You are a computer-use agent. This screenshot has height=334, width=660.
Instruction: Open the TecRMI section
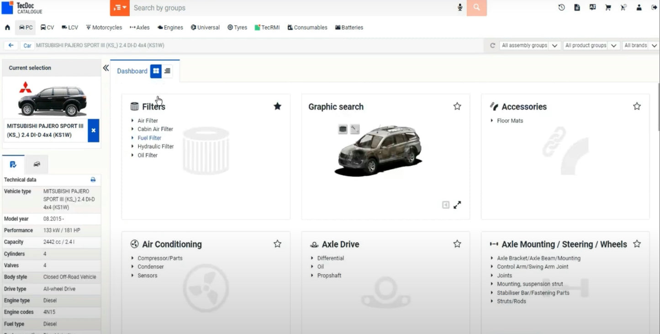point(267,27)
